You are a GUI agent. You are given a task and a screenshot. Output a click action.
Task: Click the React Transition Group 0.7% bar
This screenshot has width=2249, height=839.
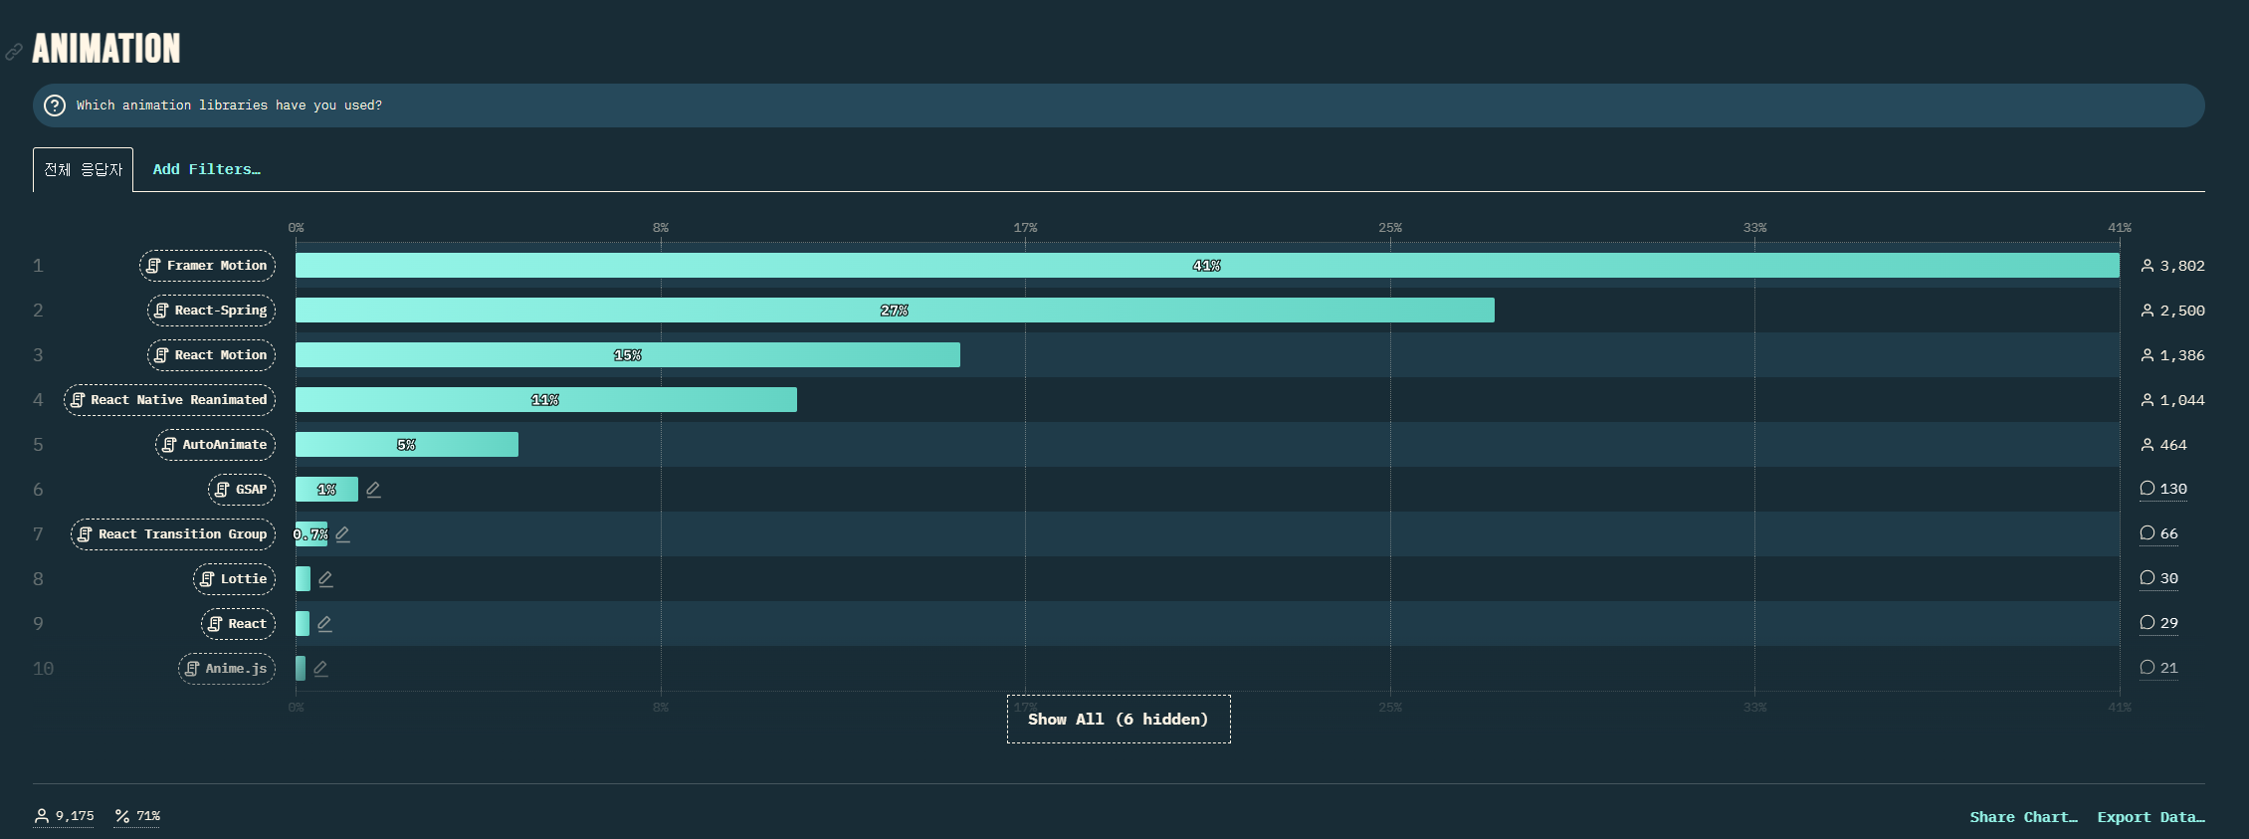[311, 534]
